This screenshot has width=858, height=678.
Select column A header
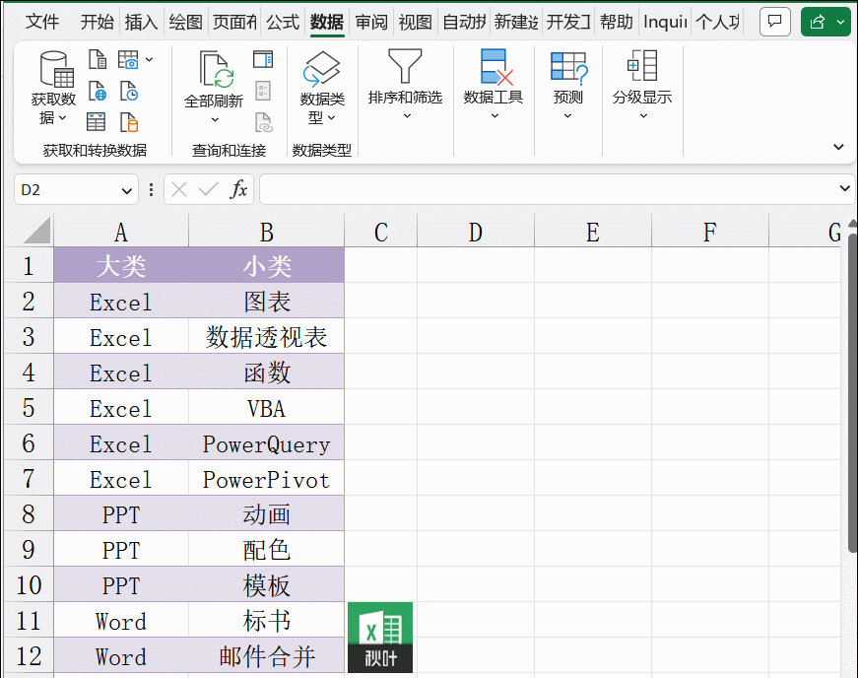click(x=121, y=232)
